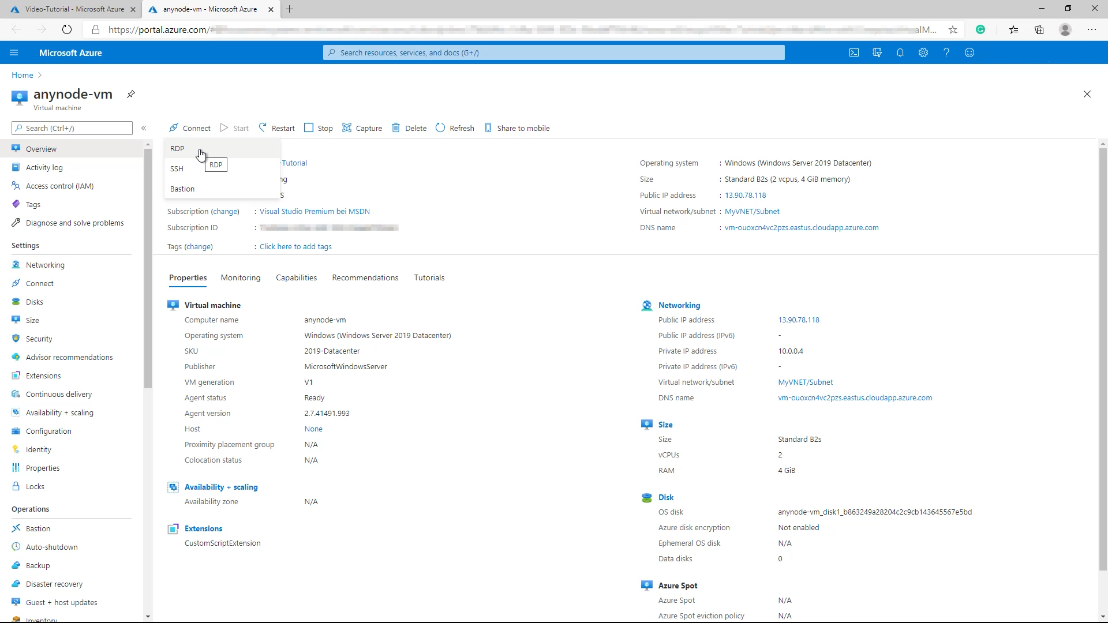Switch to the Recommendations tab
Screen dimensions: 1108x623
click(365, 277)
